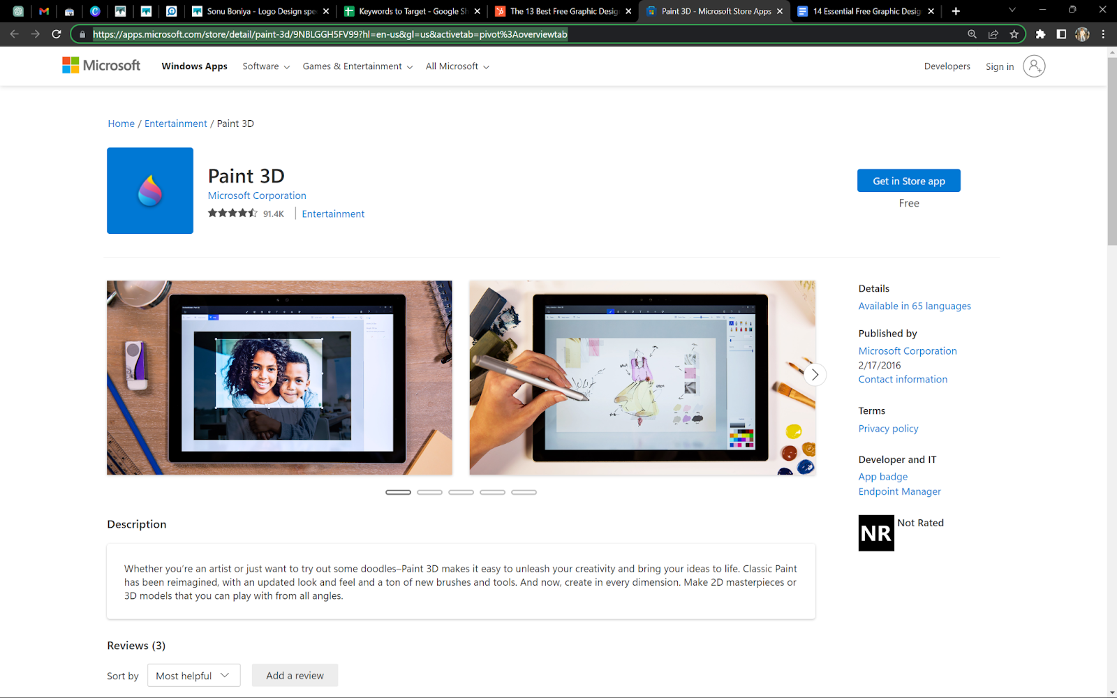Share this page from the address bar
Image resolution: width=1117 pixels, height=698 pixels.
tap(993, 34)
